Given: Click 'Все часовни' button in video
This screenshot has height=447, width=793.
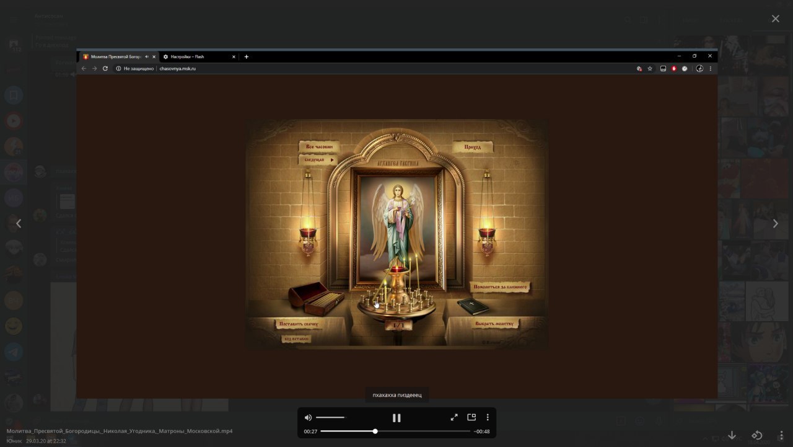Looking at the screenshot, I should [320, 147].
